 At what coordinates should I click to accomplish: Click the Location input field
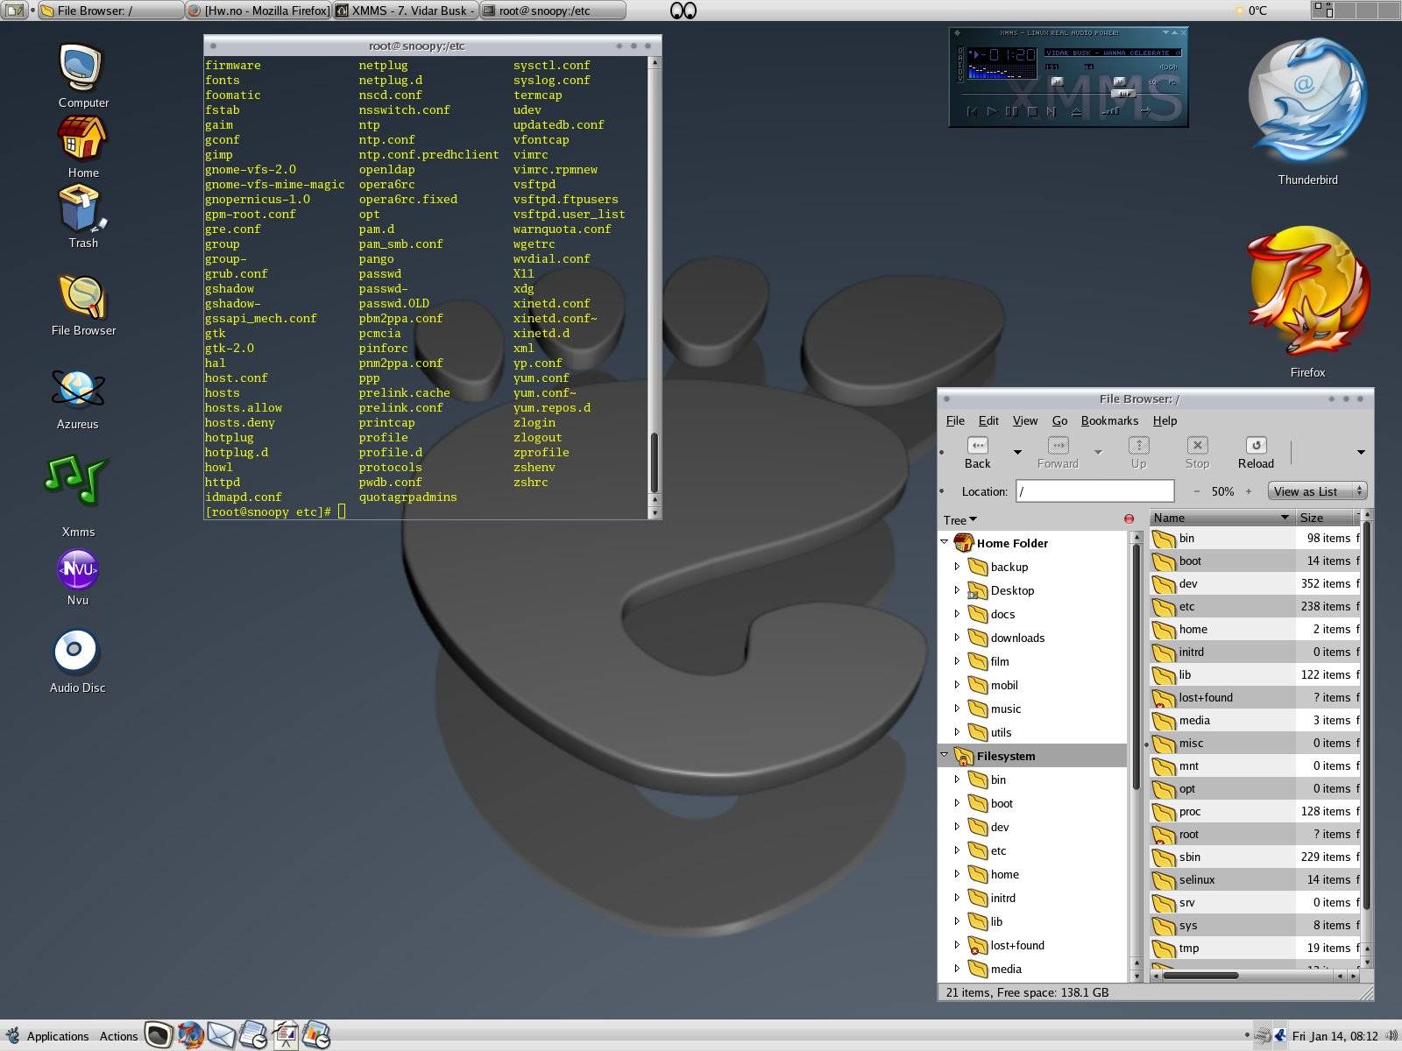(1094, 491)
